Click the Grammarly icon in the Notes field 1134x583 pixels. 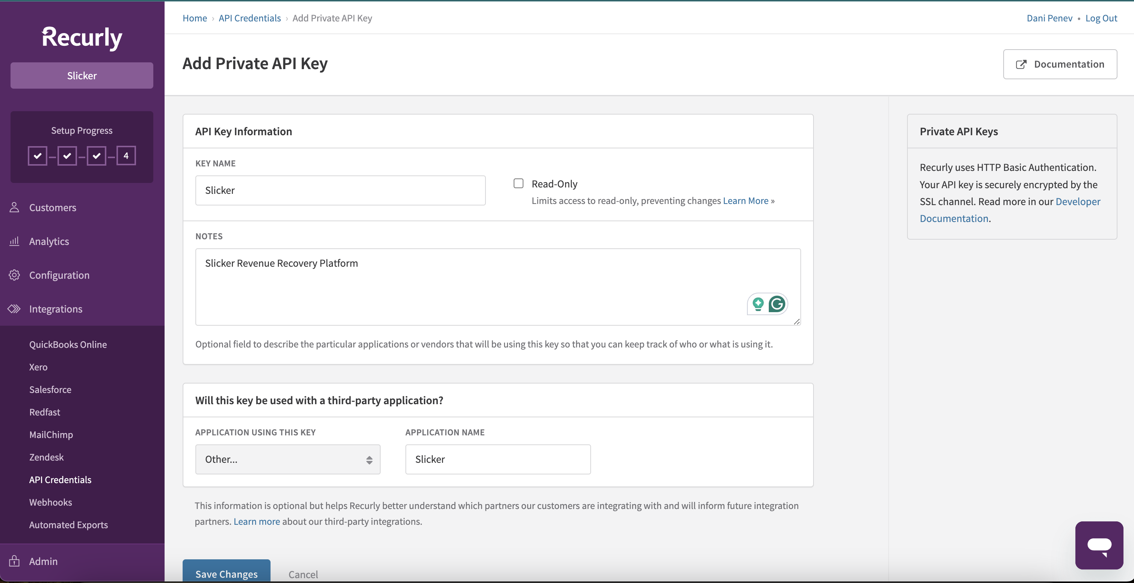pos(777,304)
